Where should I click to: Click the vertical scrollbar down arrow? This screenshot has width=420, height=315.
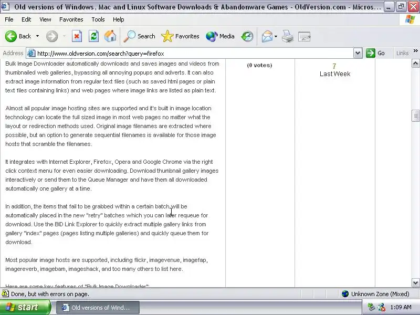coord(415,282)
